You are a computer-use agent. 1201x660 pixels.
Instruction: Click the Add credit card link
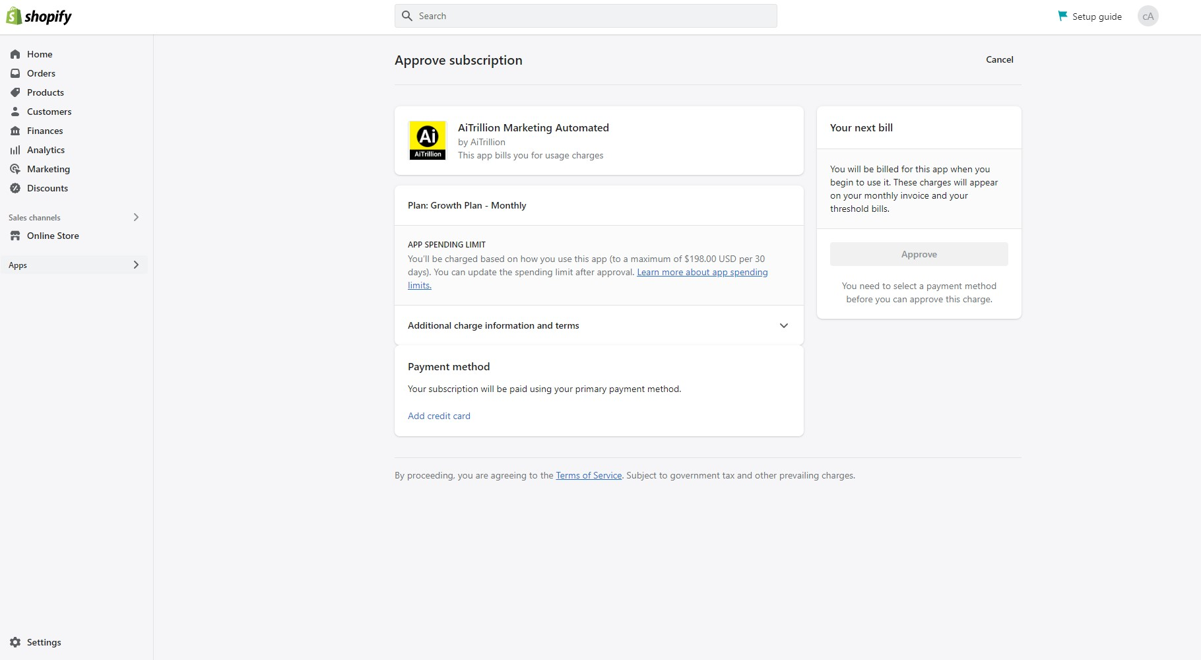pos(439,416)
